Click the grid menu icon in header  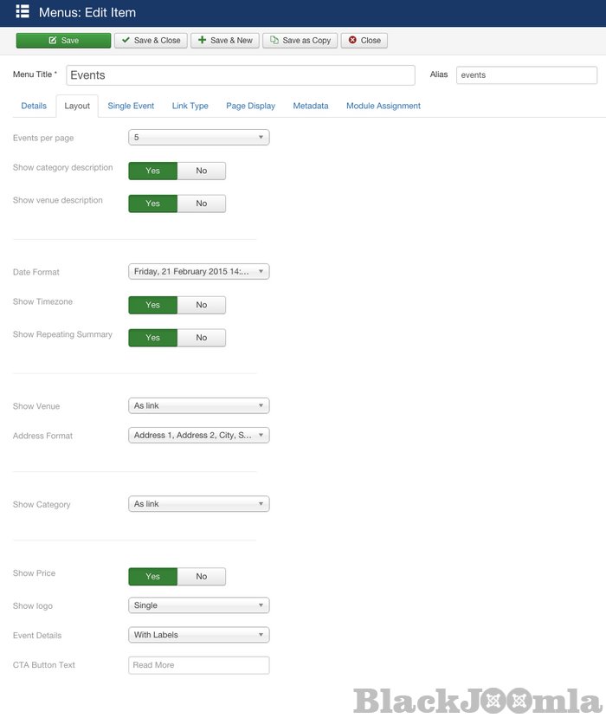point(23,12)
